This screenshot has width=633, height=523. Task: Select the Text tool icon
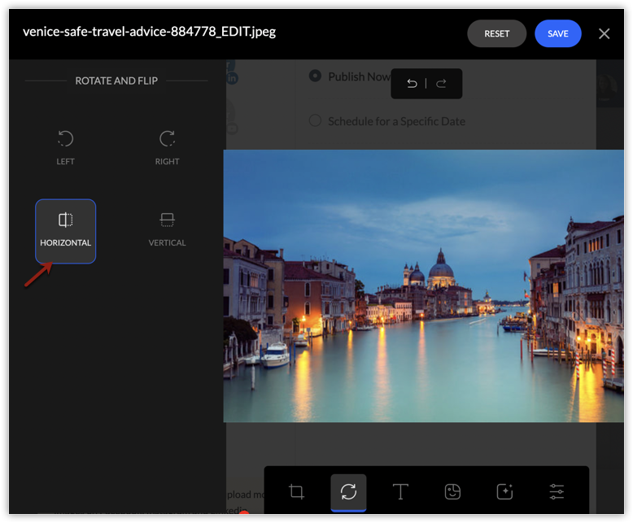coord(400,491)
